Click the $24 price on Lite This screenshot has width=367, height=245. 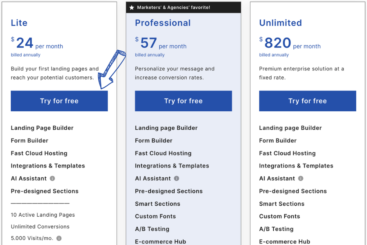(x=22, y=43)
